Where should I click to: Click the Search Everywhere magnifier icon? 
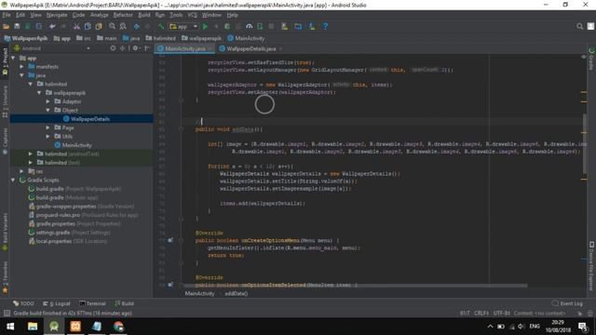[579, 27]
